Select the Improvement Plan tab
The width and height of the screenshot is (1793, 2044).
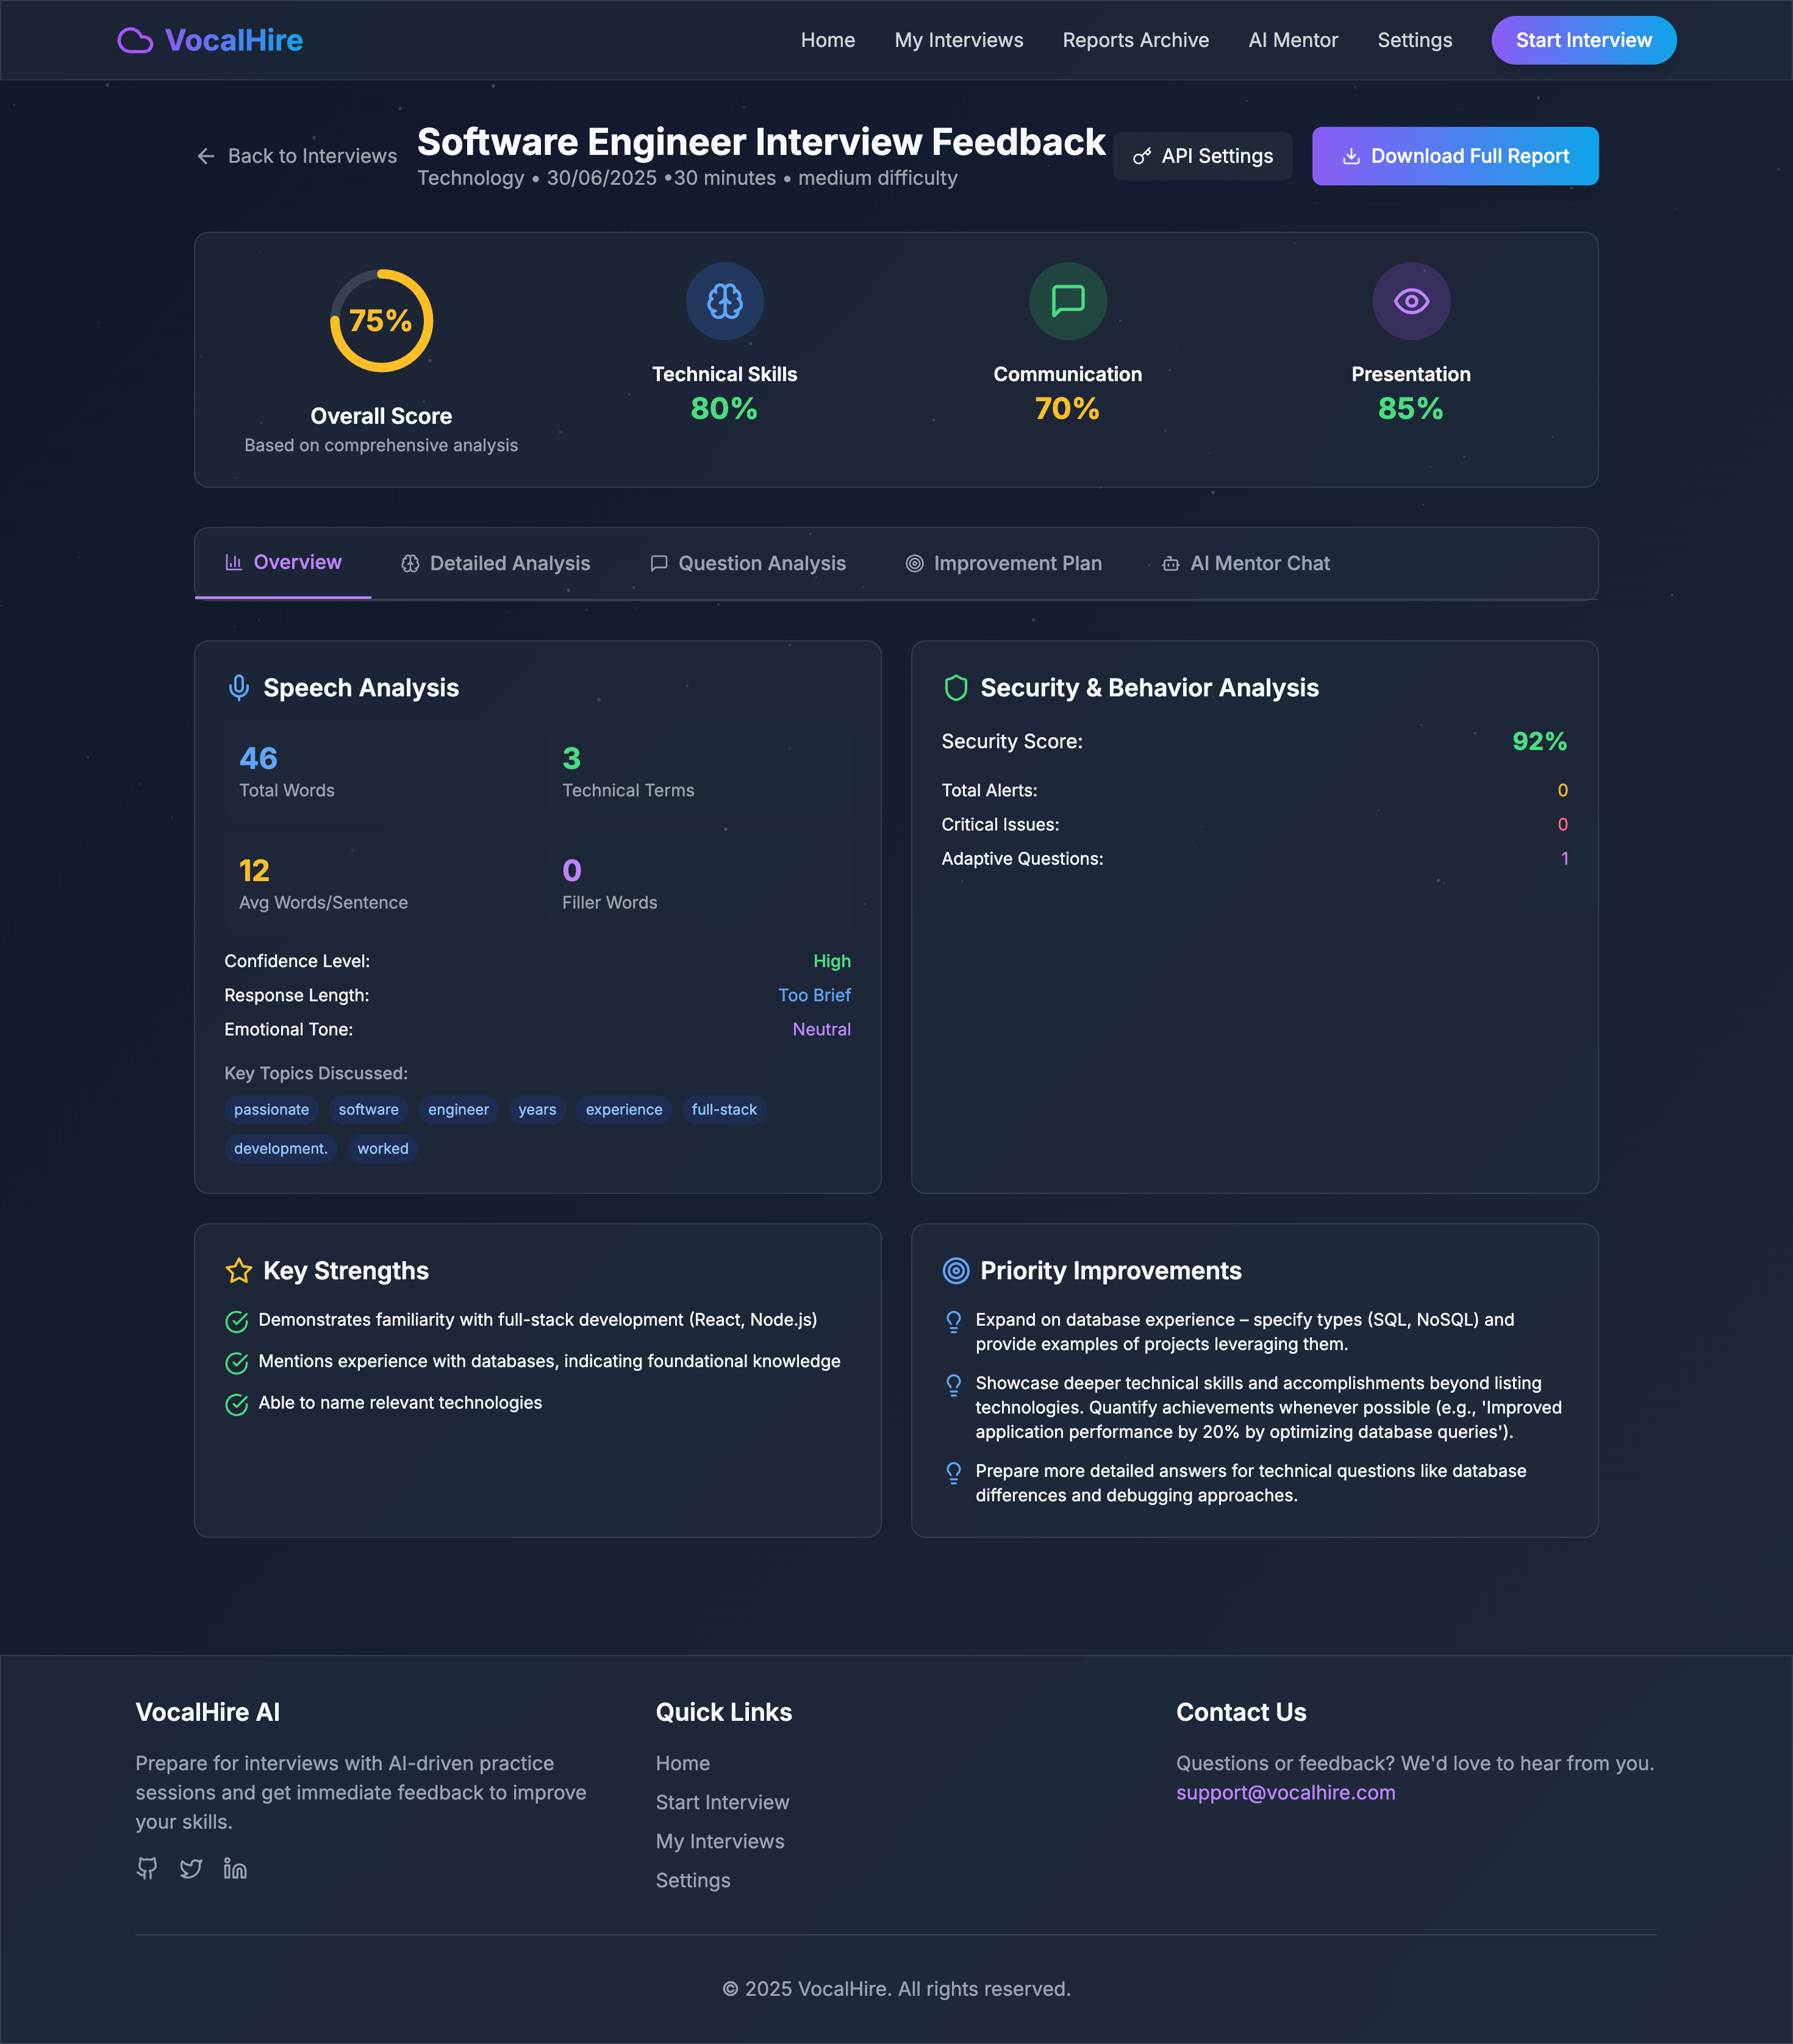click(x=1003, y=563)
